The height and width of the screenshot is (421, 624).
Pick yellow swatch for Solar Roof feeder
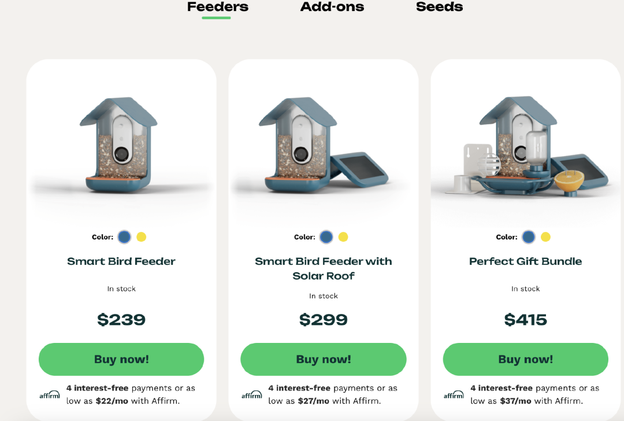click(x=343, y=237)
